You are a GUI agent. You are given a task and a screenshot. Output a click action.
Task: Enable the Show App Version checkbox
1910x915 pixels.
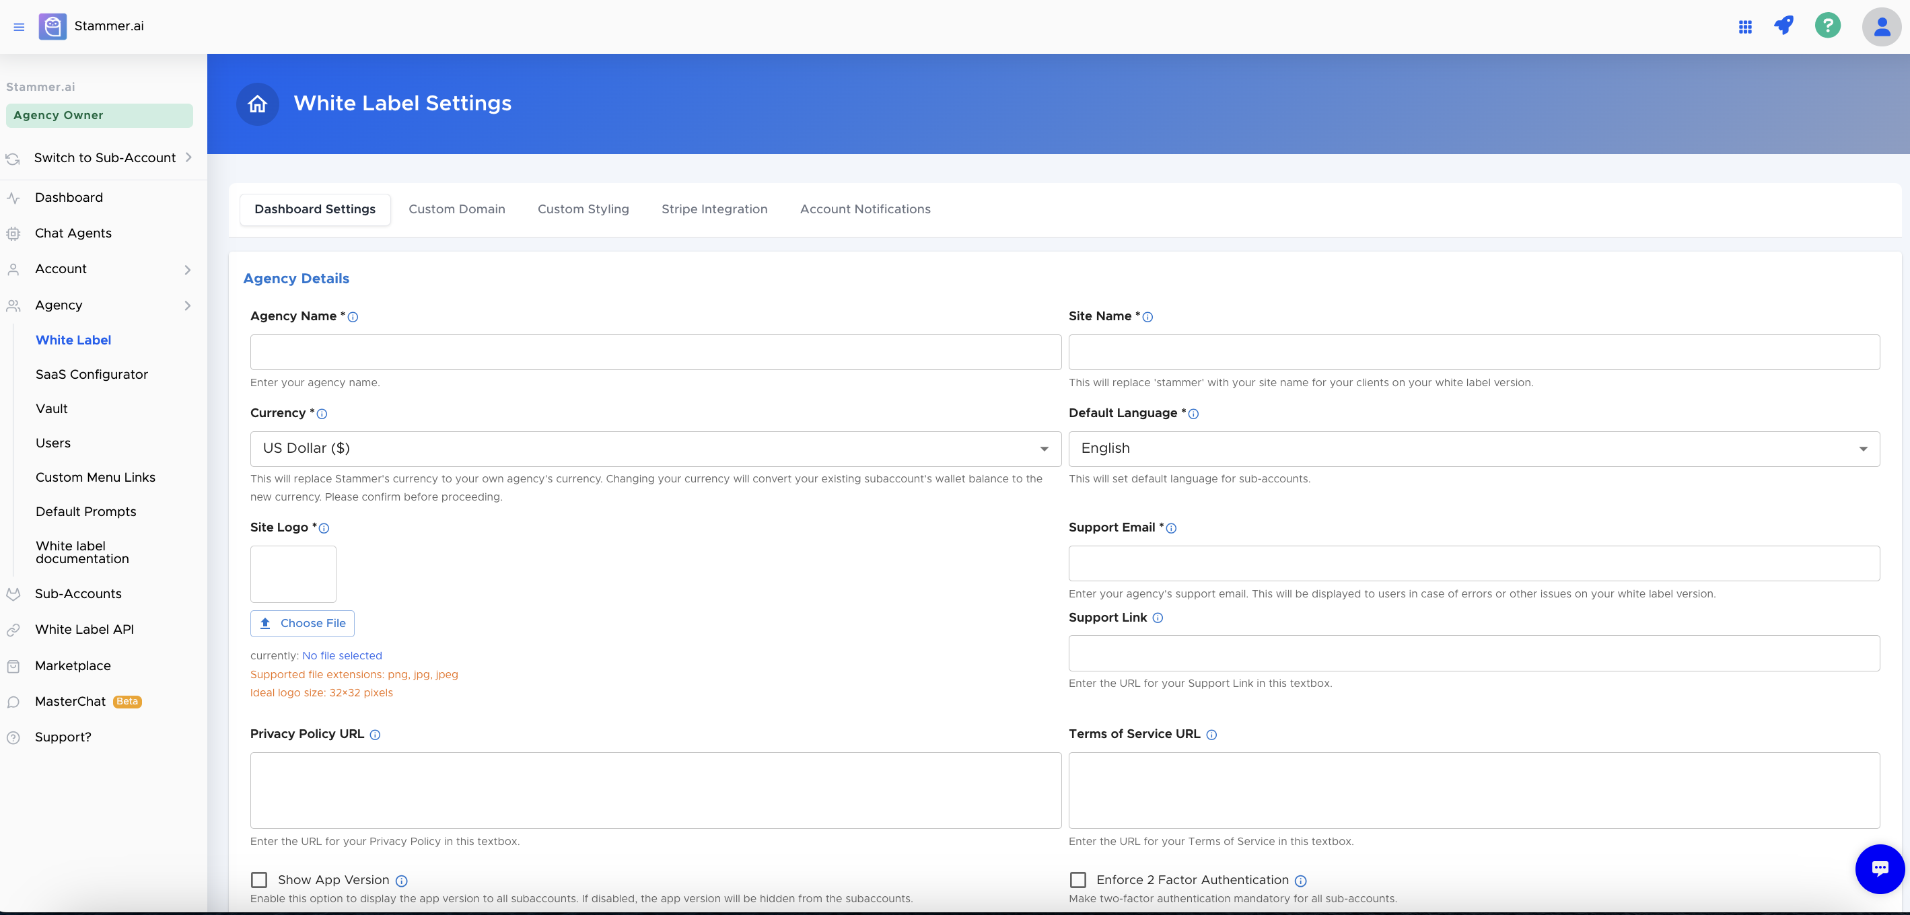point(258,879)
